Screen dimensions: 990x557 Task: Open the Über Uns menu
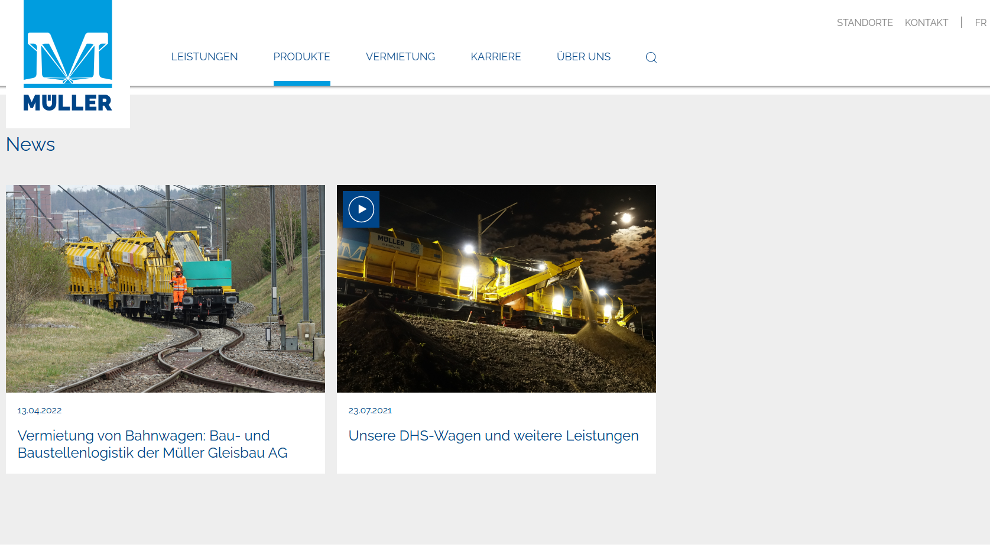click(x=583, y=57)
